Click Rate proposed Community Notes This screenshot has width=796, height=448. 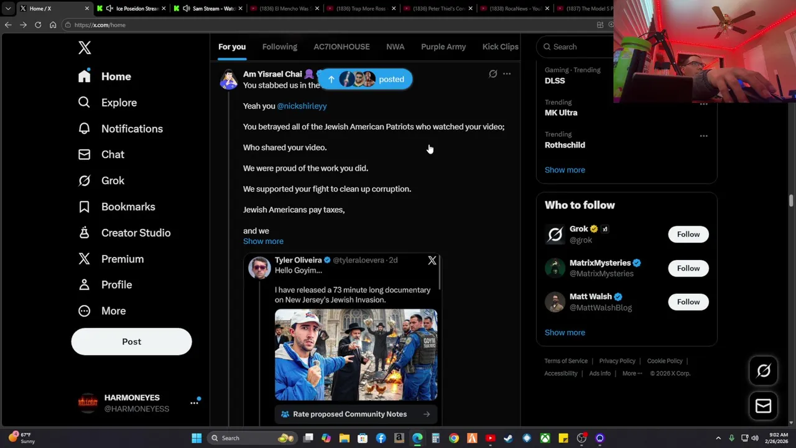[356, 414]
